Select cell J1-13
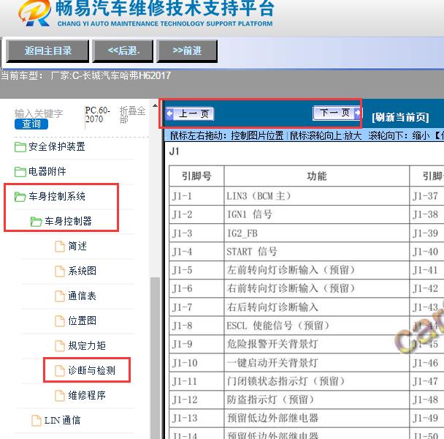 point(196,418)
